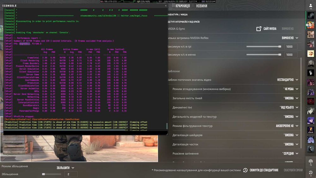Viewport: 316px width, 178px height.
Task: Open the NVIDIA Reflex ВИМКНЕНО dropdown
Action: (290, 38)
